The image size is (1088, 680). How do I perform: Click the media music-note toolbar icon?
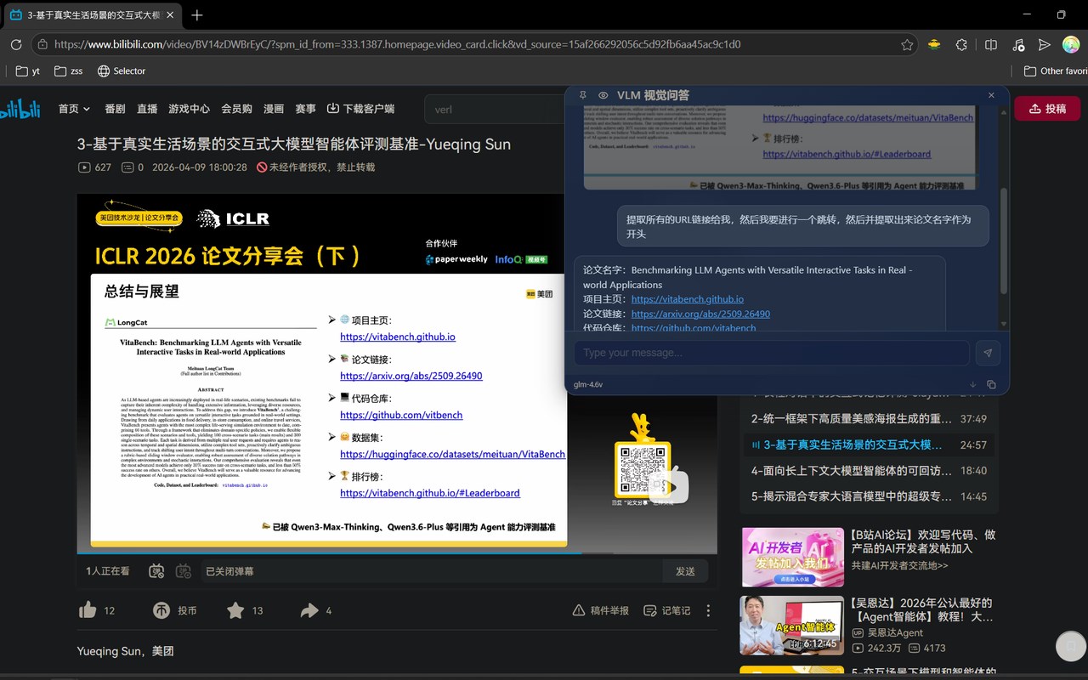tap(1018, 44)
